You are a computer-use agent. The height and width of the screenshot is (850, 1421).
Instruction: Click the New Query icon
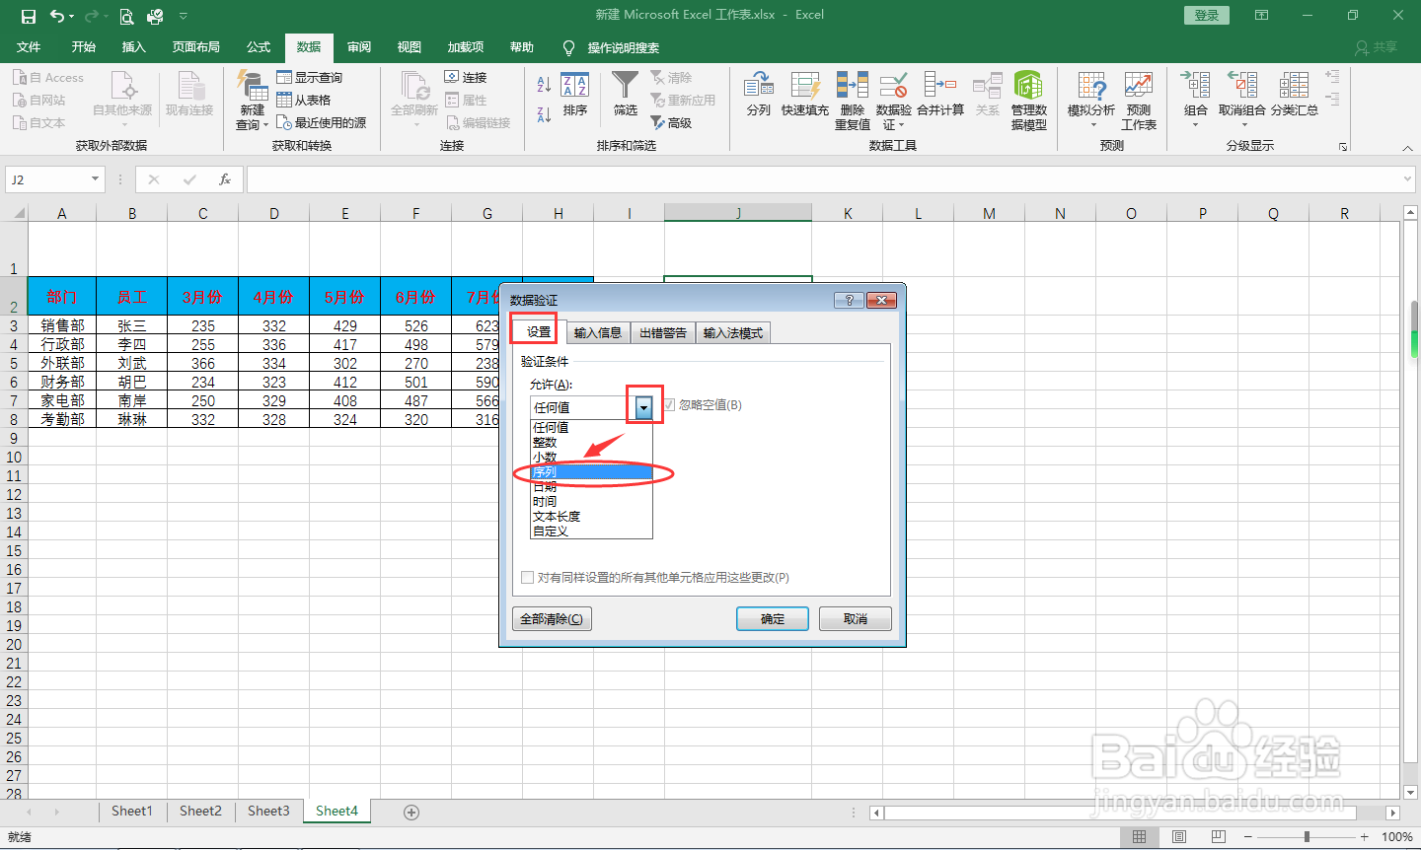tap(252, 86)
